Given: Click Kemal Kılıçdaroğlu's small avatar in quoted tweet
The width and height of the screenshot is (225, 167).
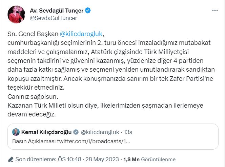Looking at the screenshot, I should click(16, 132).
